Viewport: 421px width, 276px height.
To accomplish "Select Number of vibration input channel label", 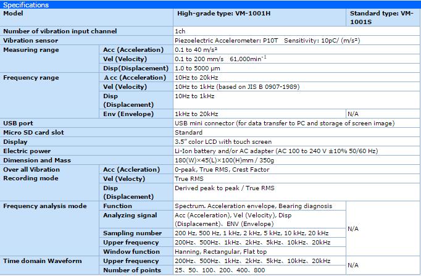I will pos(60,31).
